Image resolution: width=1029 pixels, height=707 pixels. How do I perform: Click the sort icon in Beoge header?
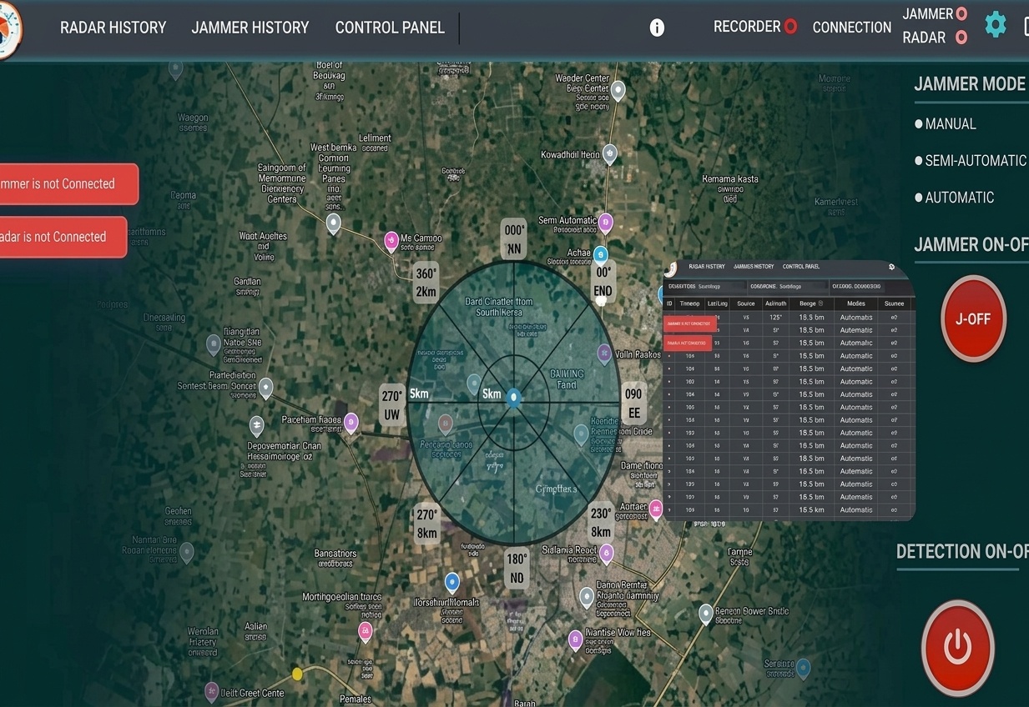821,303
